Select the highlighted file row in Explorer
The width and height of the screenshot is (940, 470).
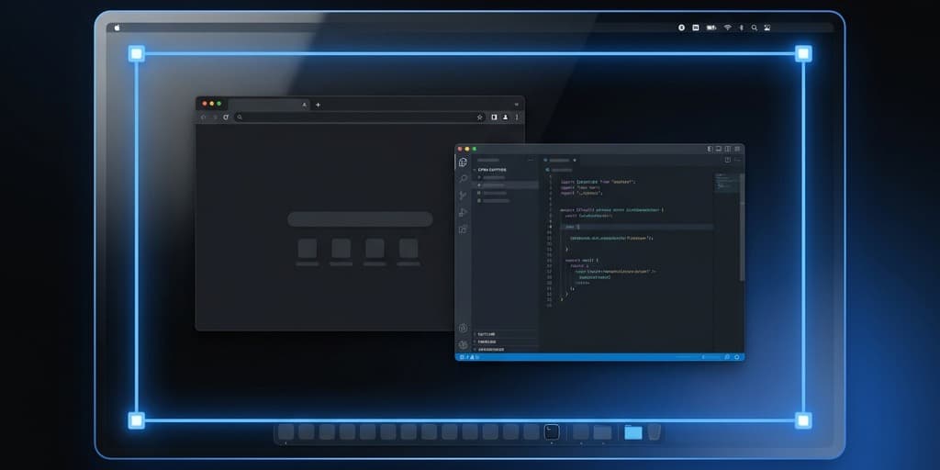506,185
